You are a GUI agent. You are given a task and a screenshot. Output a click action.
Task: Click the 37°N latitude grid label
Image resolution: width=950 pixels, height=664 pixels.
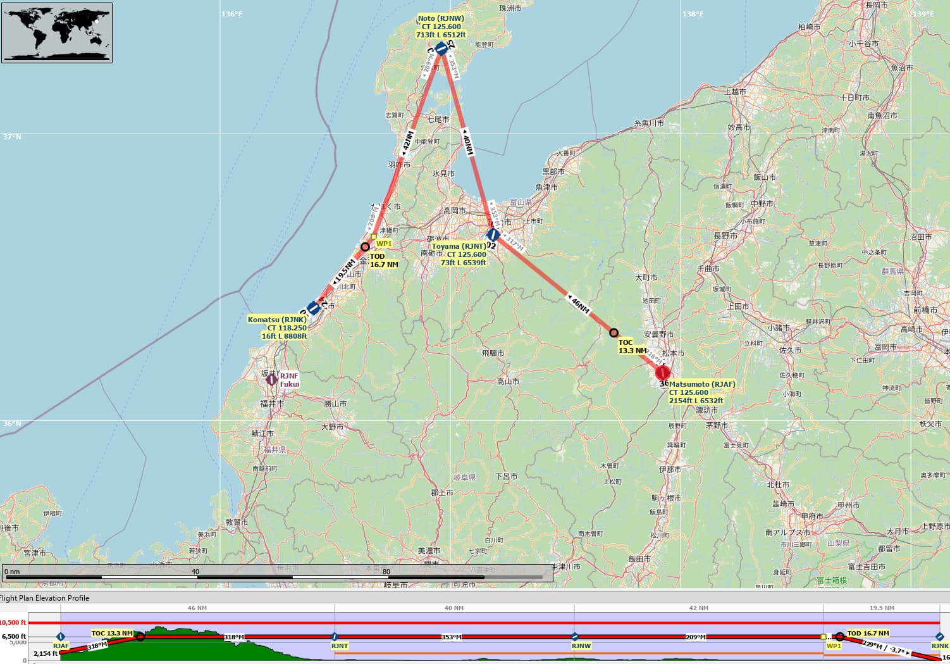pos(12,137)
